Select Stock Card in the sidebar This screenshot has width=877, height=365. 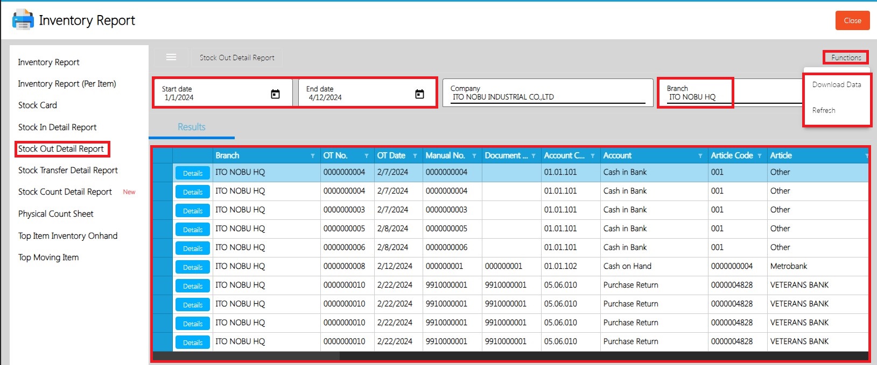[x=38, y=105]
